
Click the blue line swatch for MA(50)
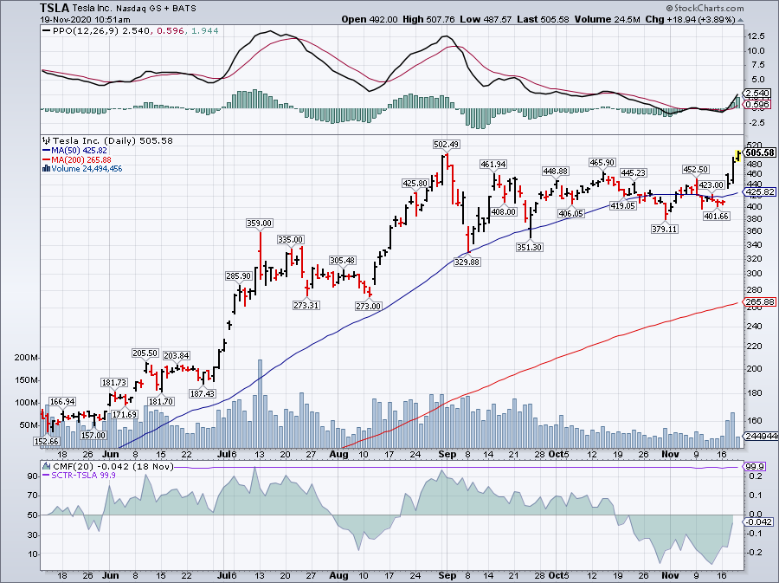click(47, 150)
